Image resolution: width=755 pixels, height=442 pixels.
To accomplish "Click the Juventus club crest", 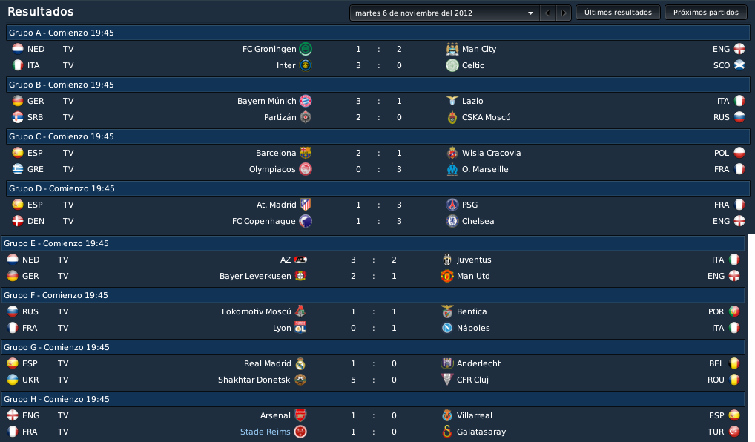I will [x=446, y=260].
